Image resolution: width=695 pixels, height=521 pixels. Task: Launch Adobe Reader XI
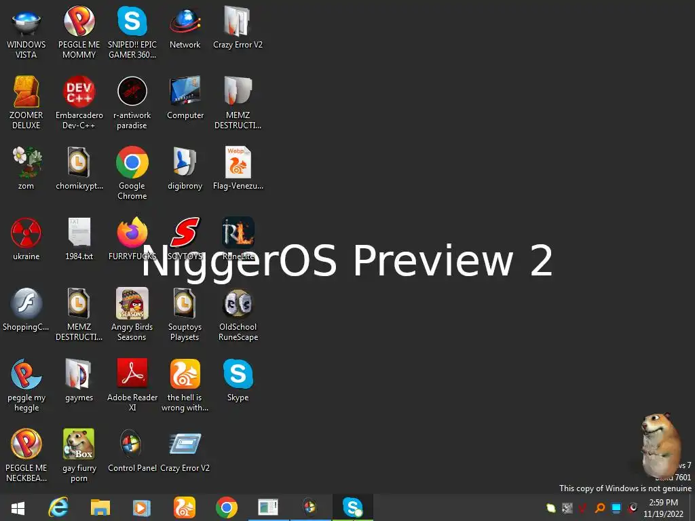pyautogui.click(x=132, y=385)
